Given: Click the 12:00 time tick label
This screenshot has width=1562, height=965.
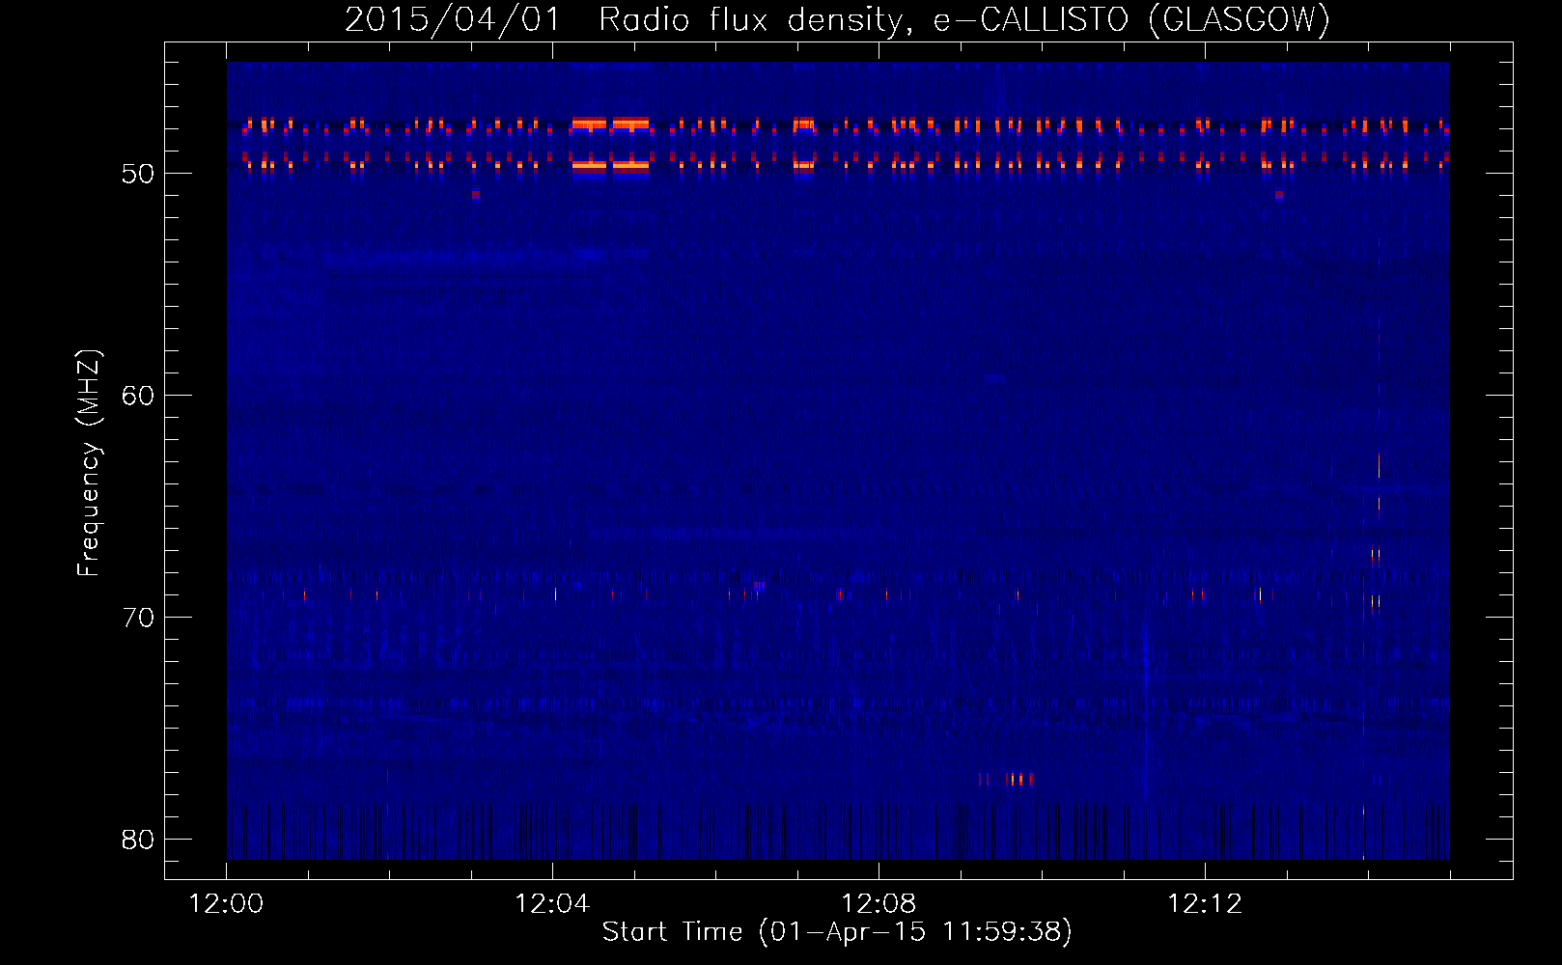Looking at the screenshot, I should (226, 904).
